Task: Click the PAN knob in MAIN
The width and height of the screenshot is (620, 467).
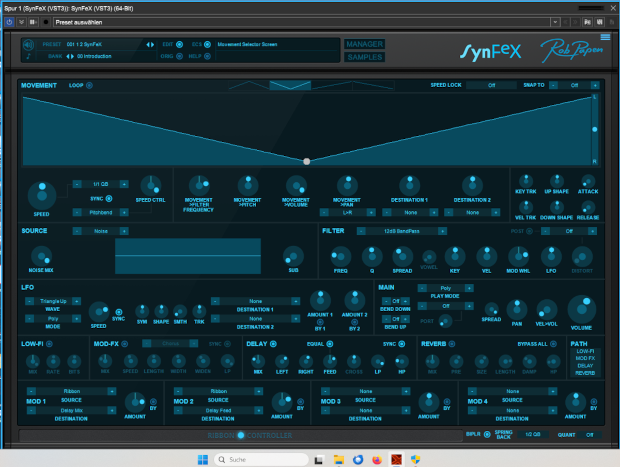Action: [x=517, y=310]
